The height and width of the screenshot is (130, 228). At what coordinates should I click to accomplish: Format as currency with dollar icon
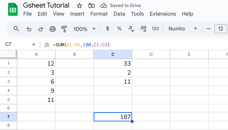(x=108, y=29)
